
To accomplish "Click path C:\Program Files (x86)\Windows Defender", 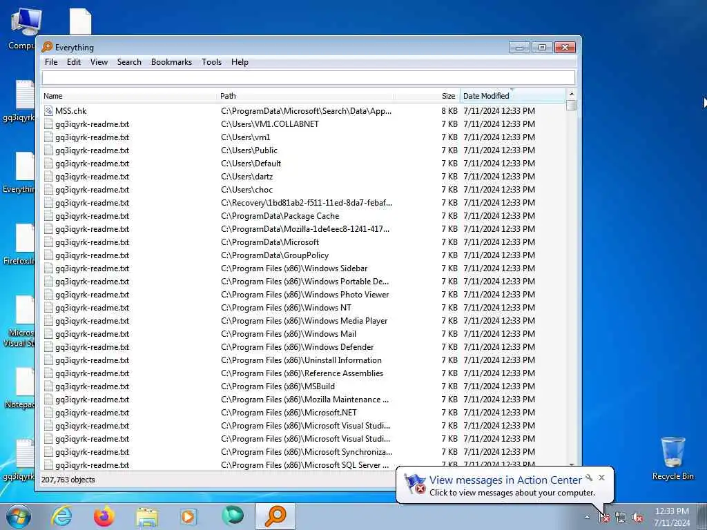I will click(x=297, y=346).
